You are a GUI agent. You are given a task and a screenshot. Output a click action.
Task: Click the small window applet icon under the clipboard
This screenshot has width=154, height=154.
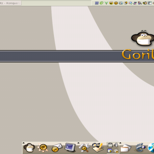click(110, 151)
